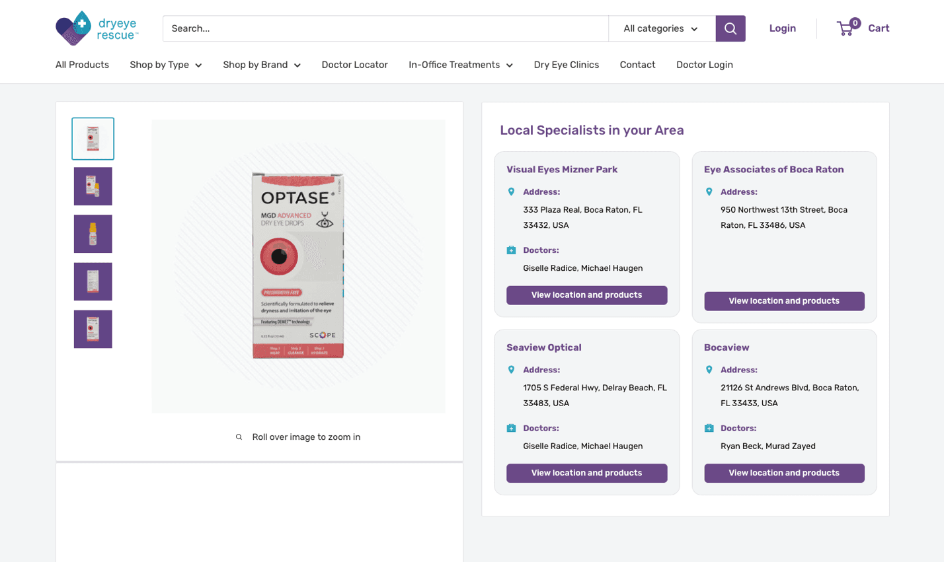944x562 pixels.
Task: Click Giselle Radice, Michael Haugen under Visual Eyes Mizner Park
Action: point(583,268)
